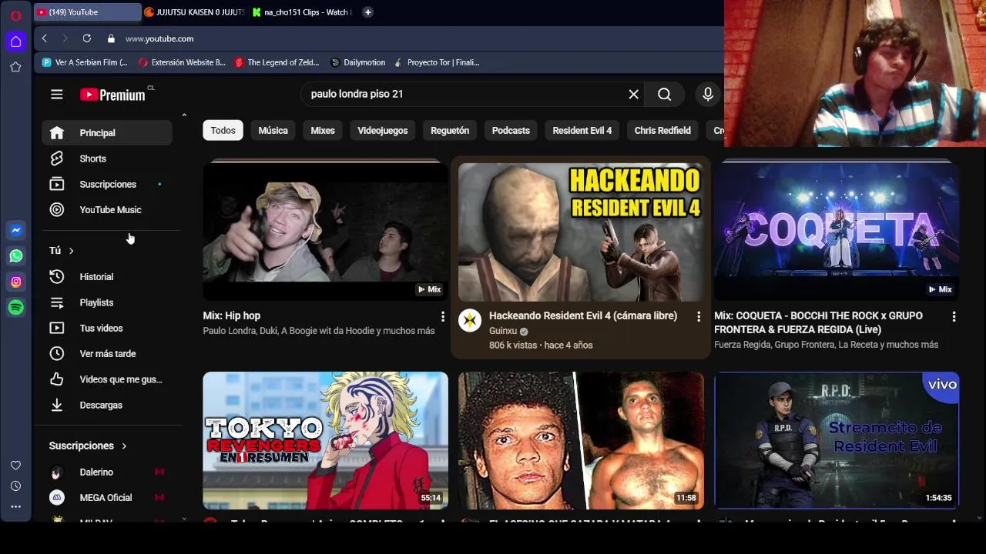Viewport: 986px width, 554px height.
Task: Select the Mixes filter chip
Action: 323,130
